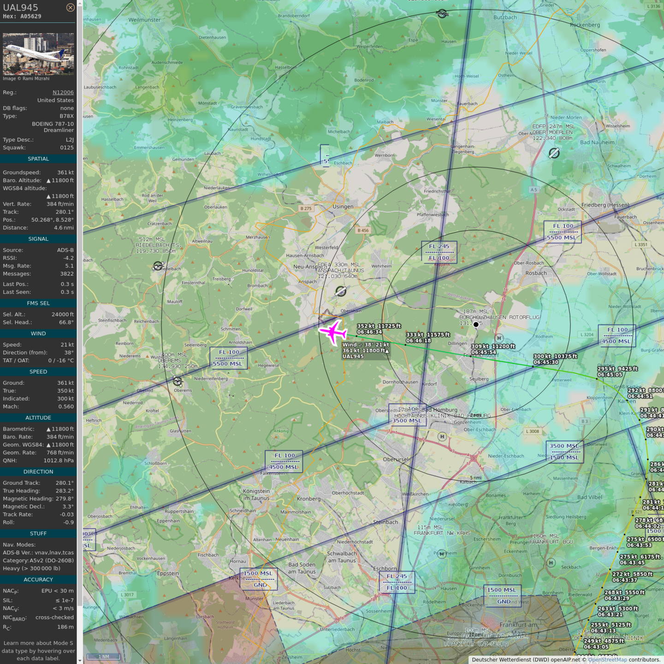Open the OpenStreetMap attribution link
The image size is (664, 664).
pos(607,660)
